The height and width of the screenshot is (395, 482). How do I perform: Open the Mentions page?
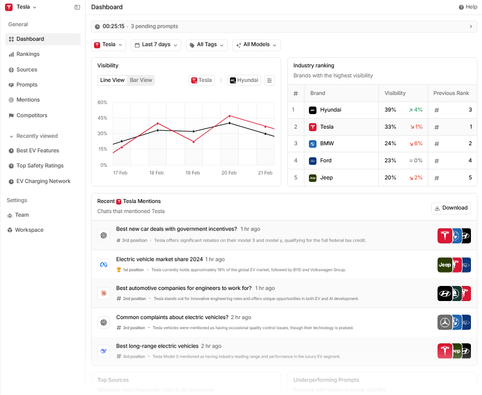(24, 100)
